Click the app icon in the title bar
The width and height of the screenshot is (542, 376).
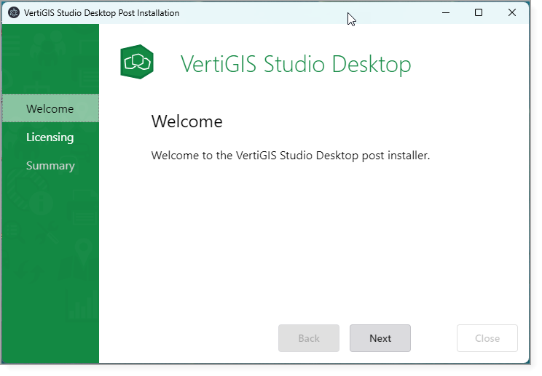coord(13,13)
